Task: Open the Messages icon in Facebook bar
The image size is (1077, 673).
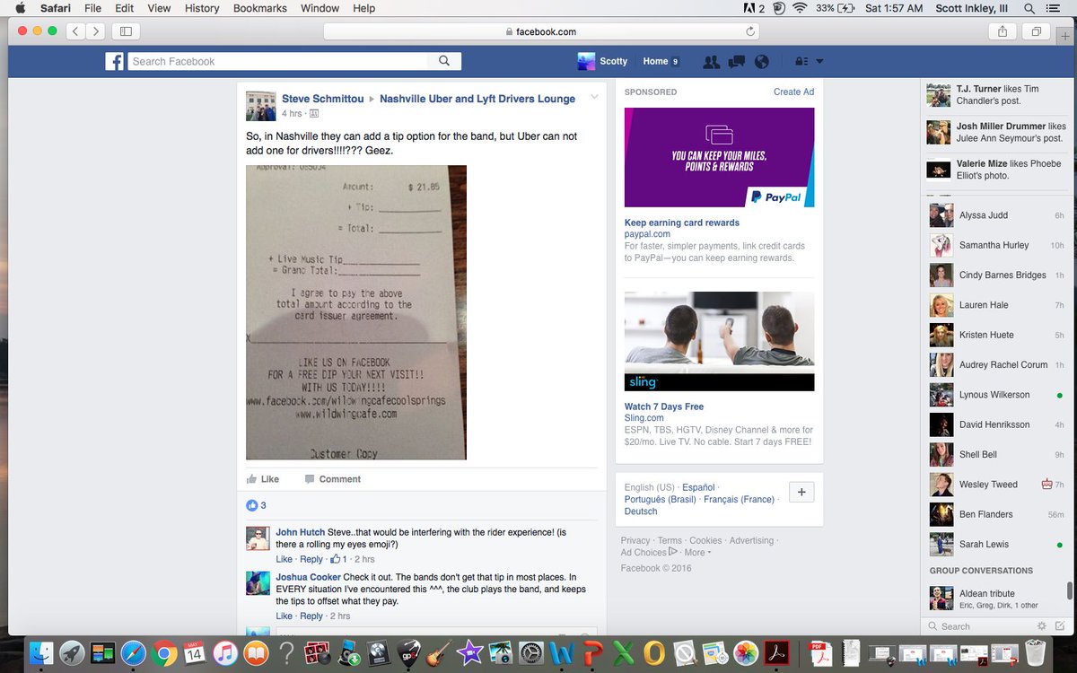Action: tap(737, 61)
